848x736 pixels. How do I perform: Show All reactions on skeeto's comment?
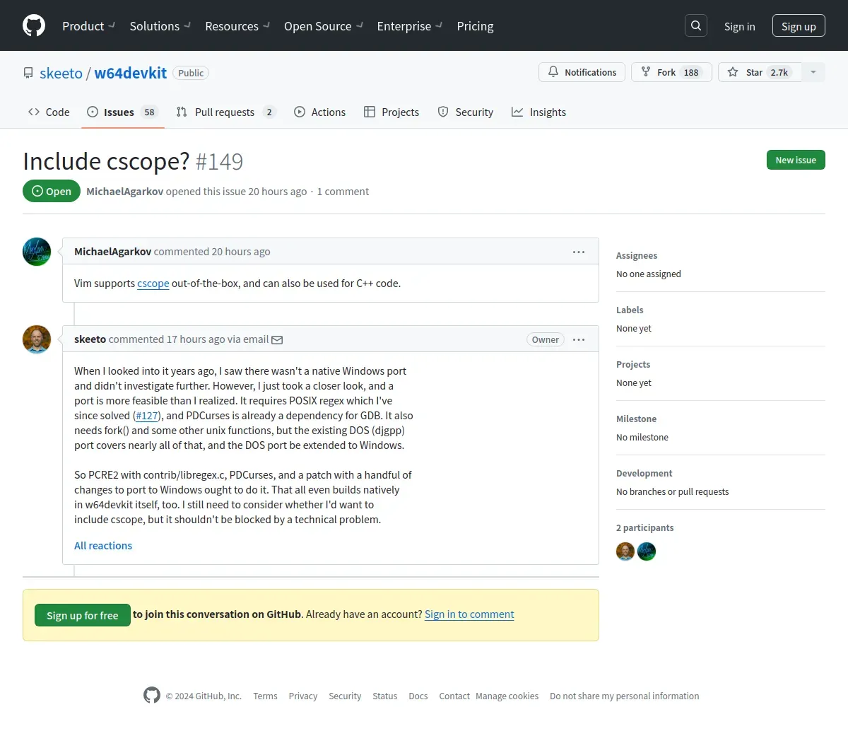(x=103, y=545)
